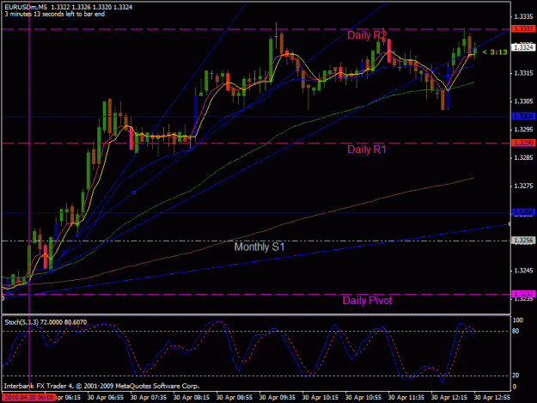Click the '30 Apr 09:35' time label
Screen dimensions: 537x403
click(x=277, y=398)
